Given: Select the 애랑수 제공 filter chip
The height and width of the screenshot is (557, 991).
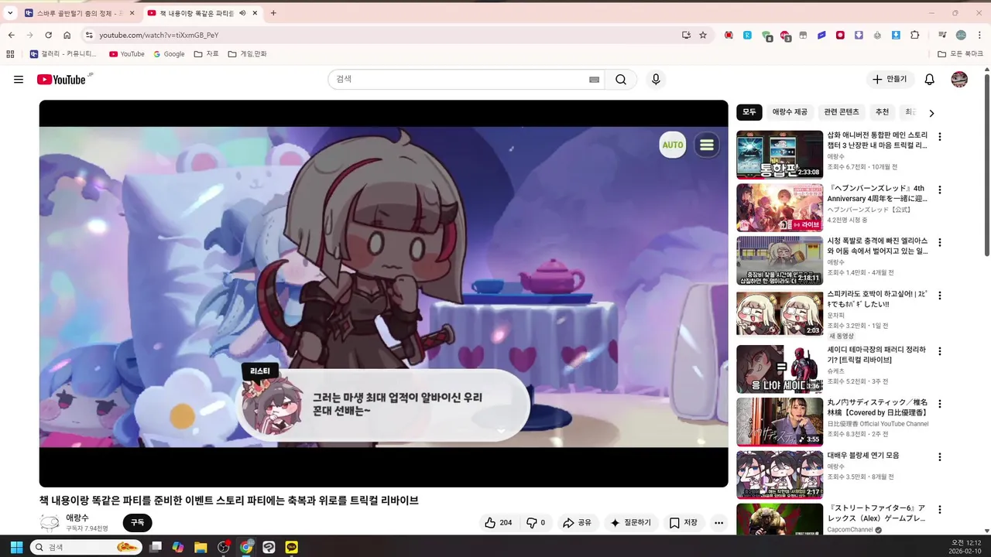Looking at the screenshot, I should coord(790,112).
